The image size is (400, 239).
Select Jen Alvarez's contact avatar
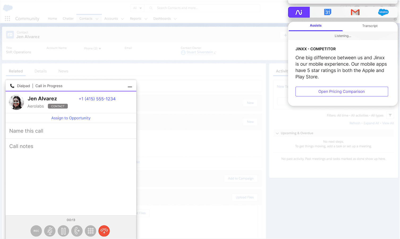pos(16,102)
